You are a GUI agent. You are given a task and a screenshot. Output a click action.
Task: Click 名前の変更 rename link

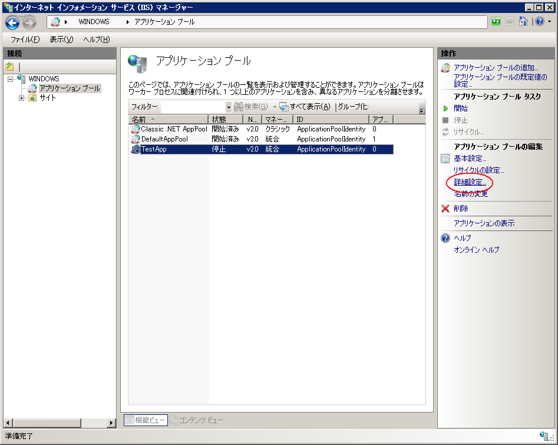point(471,194)
